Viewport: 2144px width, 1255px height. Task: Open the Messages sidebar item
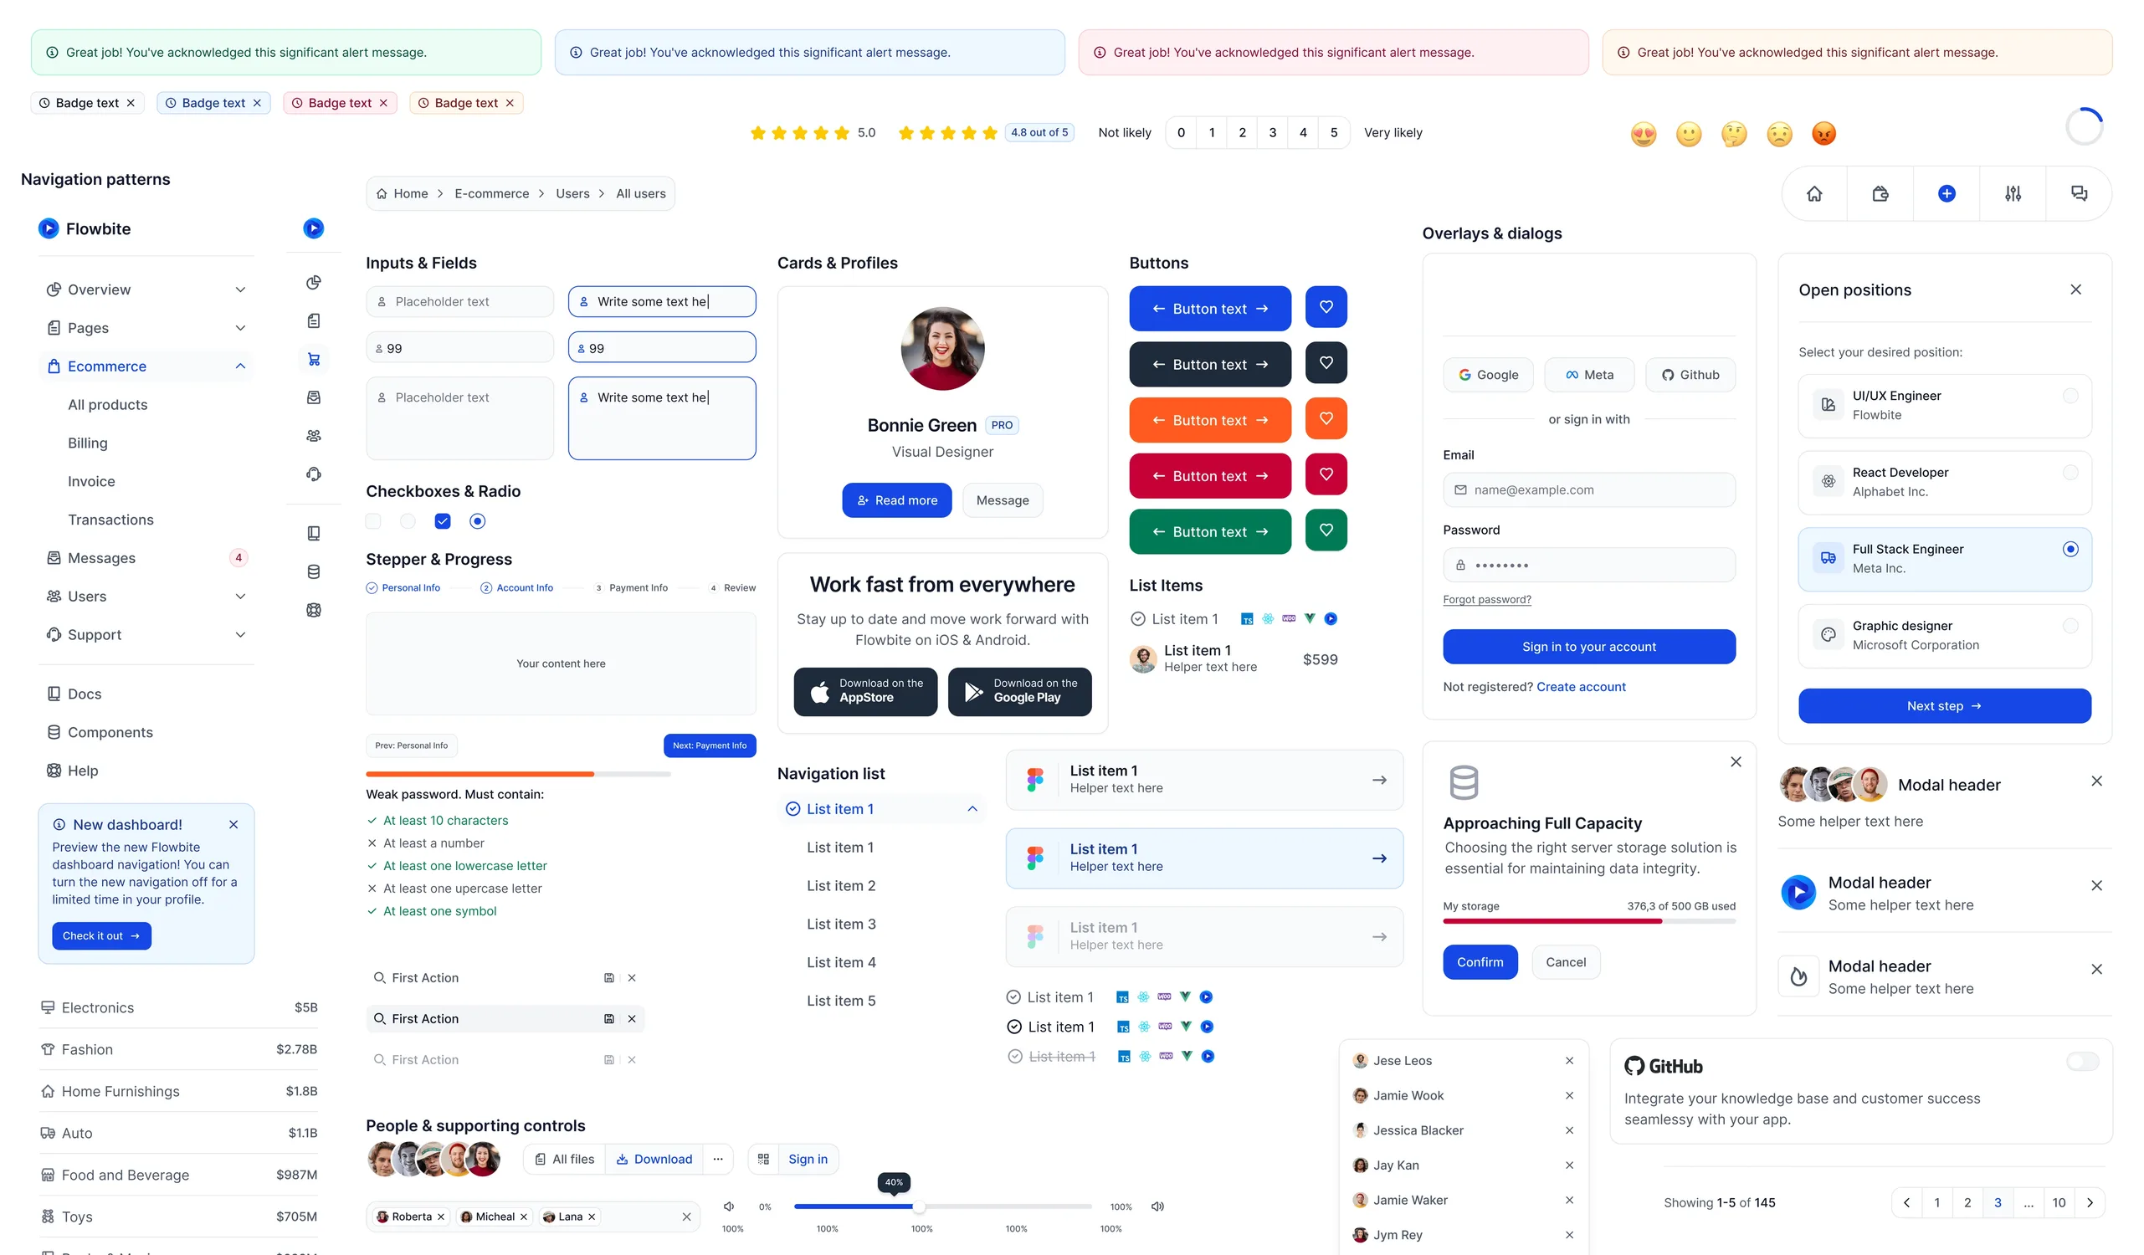click(x=146, y=558)
